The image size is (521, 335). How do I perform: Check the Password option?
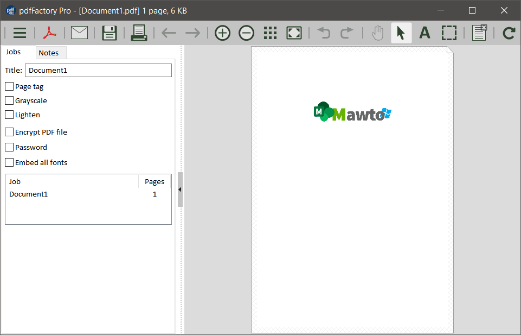(x=9, y=147)
